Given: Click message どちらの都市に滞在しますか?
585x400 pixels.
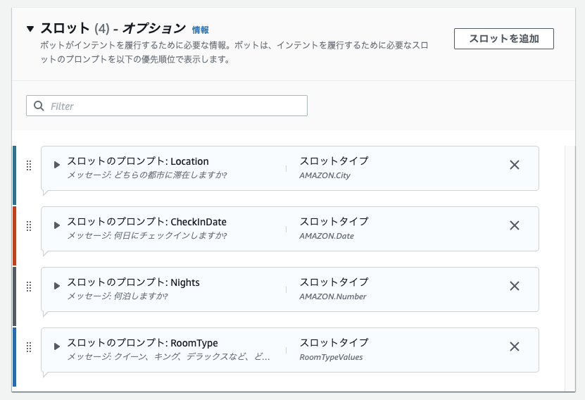Looking at the screenshot, I should pyautogui.click(x=170, y=175).
